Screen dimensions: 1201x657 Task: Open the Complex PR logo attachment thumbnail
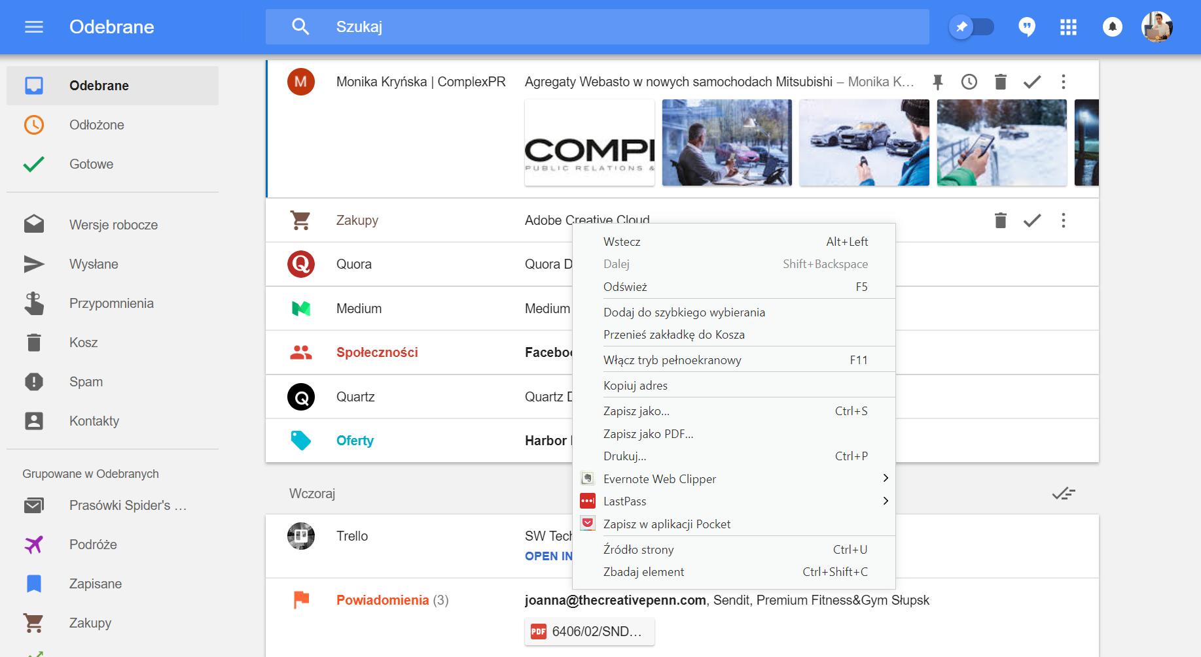tap(590, 143)
